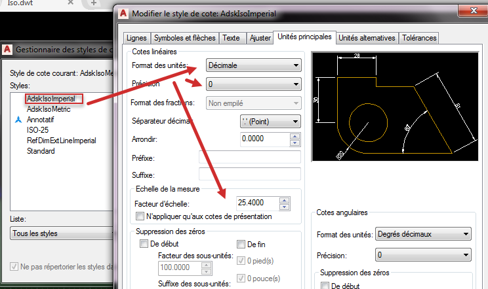Click AutoCAD icon in Gestionnaire des styles title

(x=7, y=49)
